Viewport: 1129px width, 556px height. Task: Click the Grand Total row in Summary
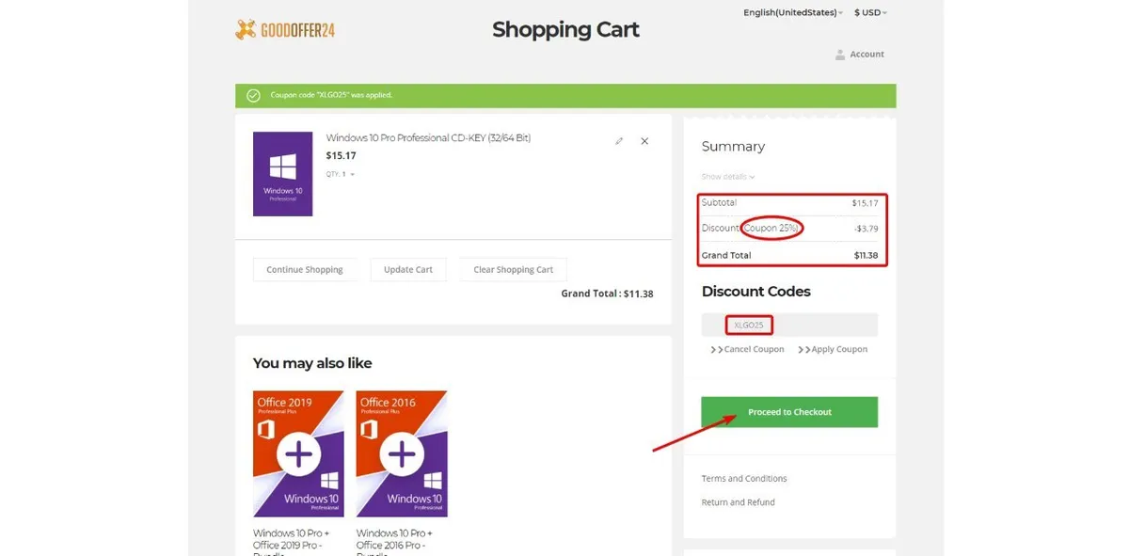[789, 255]
